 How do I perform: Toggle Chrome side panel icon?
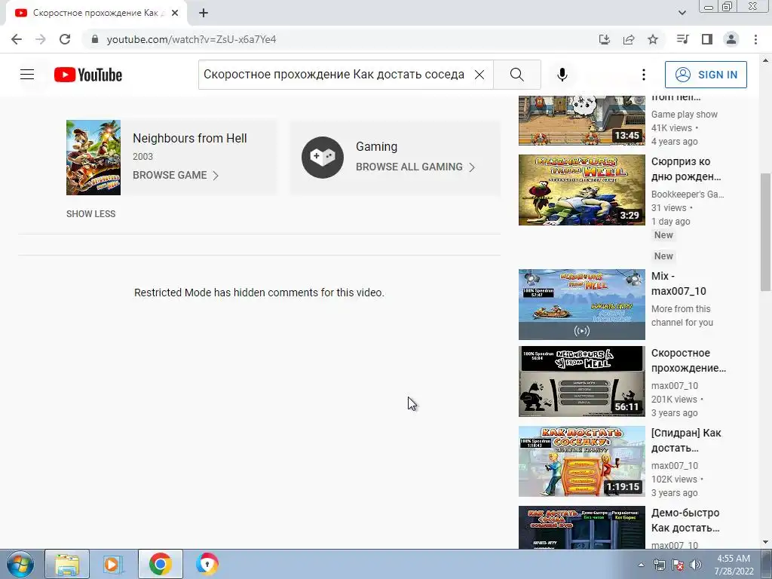(x=707, y=39)
